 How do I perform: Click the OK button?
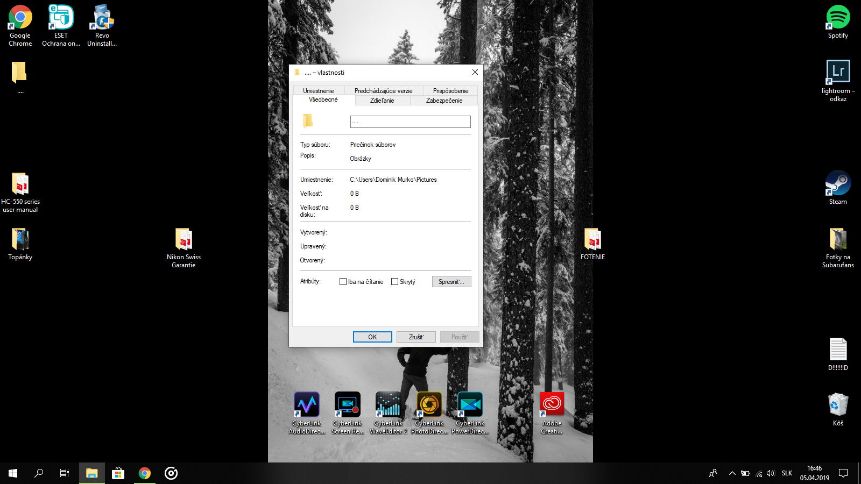coord(372,337)
